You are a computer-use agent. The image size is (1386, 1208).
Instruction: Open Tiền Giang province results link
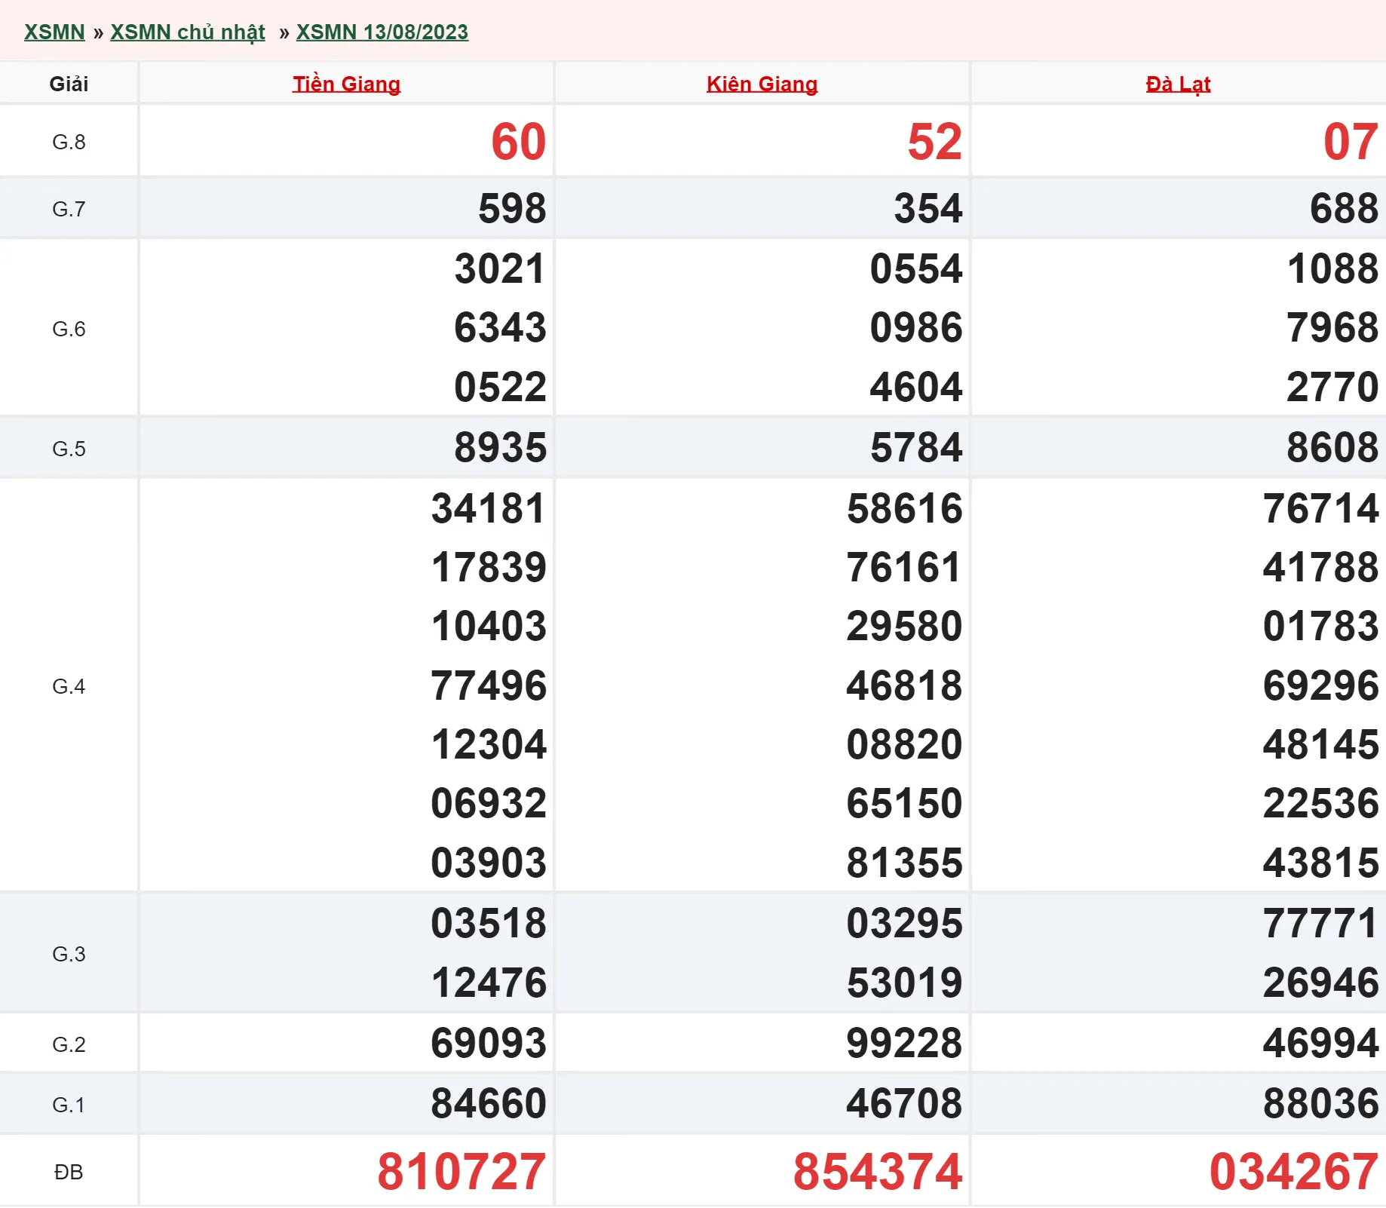point(346,84)
